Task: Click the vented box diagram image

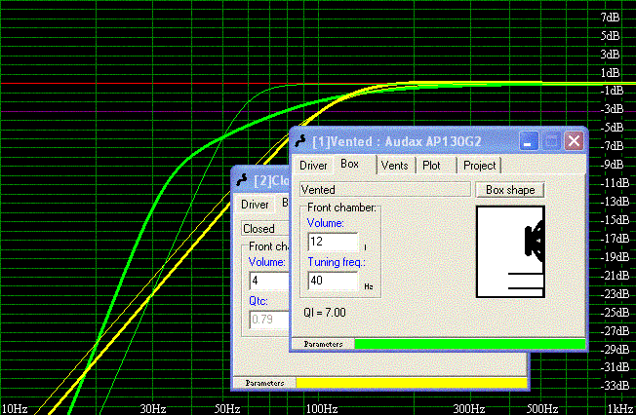Action: pos(510,251)
